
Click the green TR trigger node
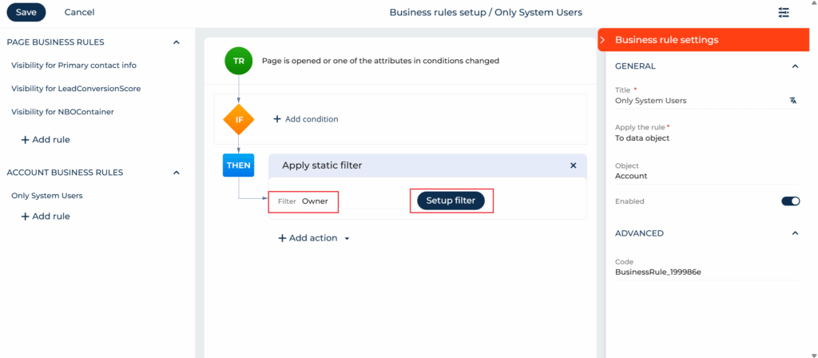[x=239, y=61]
